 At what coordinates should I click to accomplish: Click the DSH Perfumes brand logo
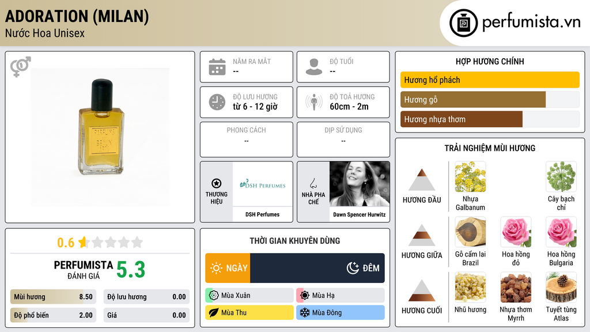[263, 184]
